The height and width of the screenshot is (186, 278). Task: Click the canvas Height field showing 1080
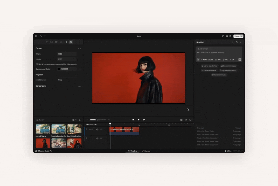[x=67, y=59]
